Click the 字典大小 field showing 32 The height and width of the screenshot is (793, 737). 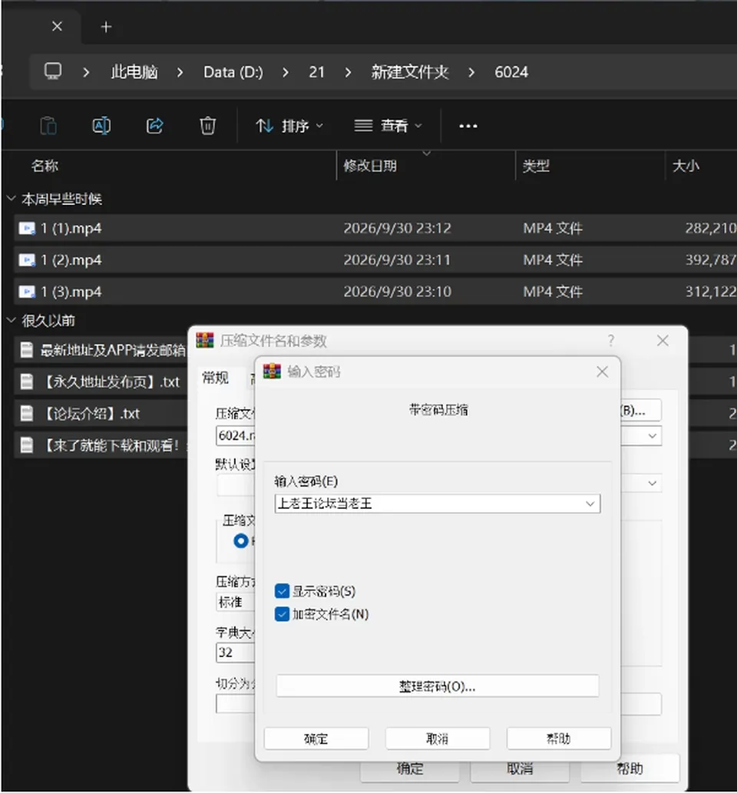click(x=235, y=653)
